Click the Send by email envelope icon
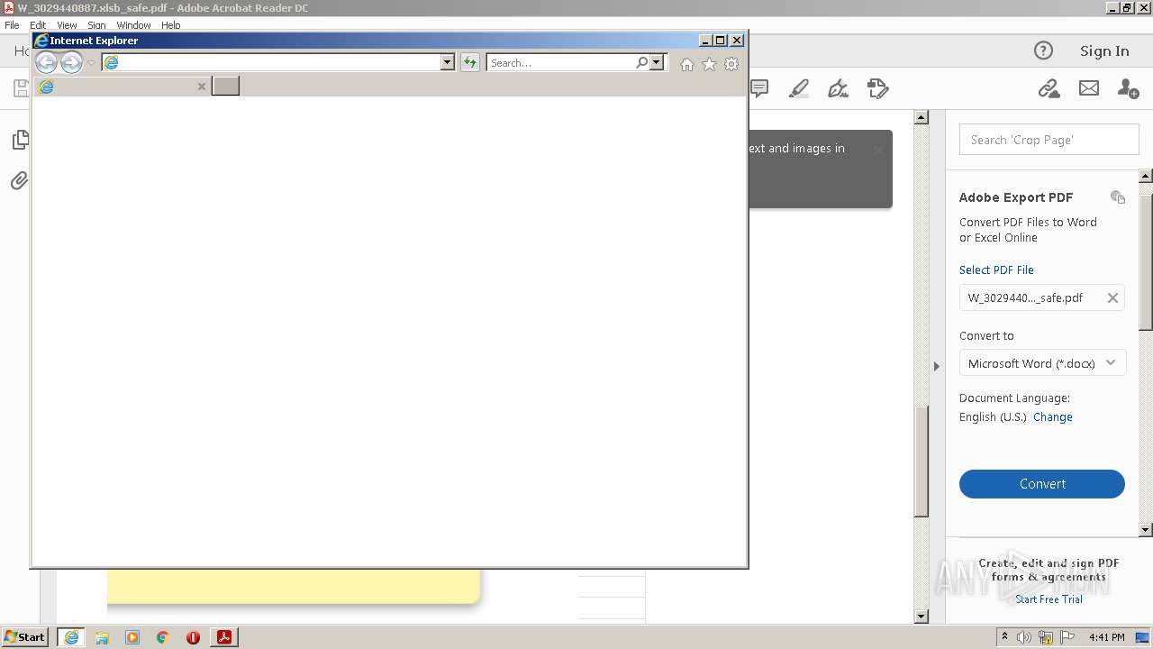The image size is (1153, 649). click(1089, 88)
